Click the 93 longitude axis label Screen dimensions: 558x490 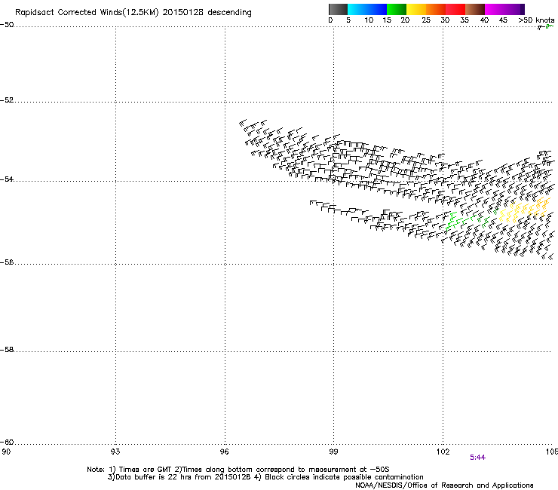pyautogui.click(x=115, y=452)
